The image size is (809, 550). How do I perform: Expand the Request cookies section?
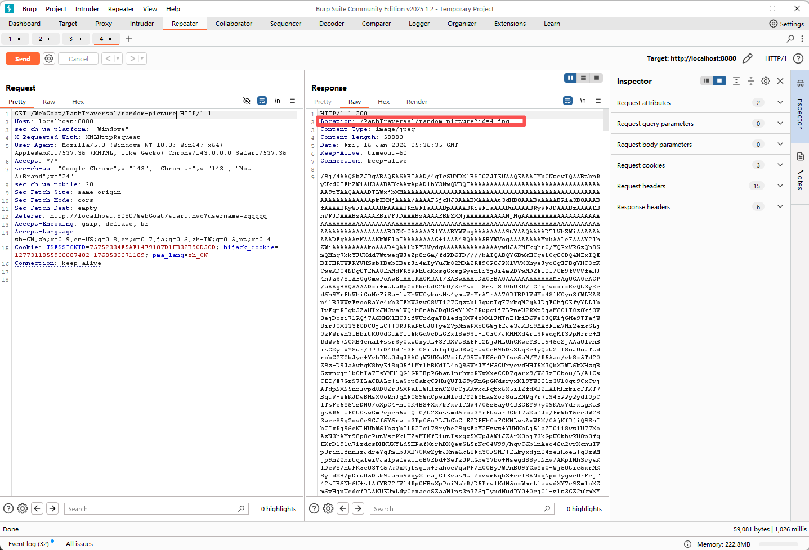(x=780, y=165)
